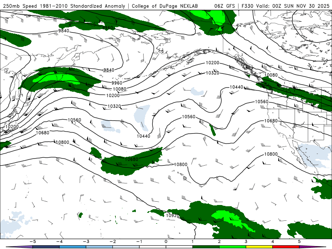Pick the yellow legend segment between 3 and 4
Image resolution: width=332 pixels, height=249 pixels.
(259, 247)
